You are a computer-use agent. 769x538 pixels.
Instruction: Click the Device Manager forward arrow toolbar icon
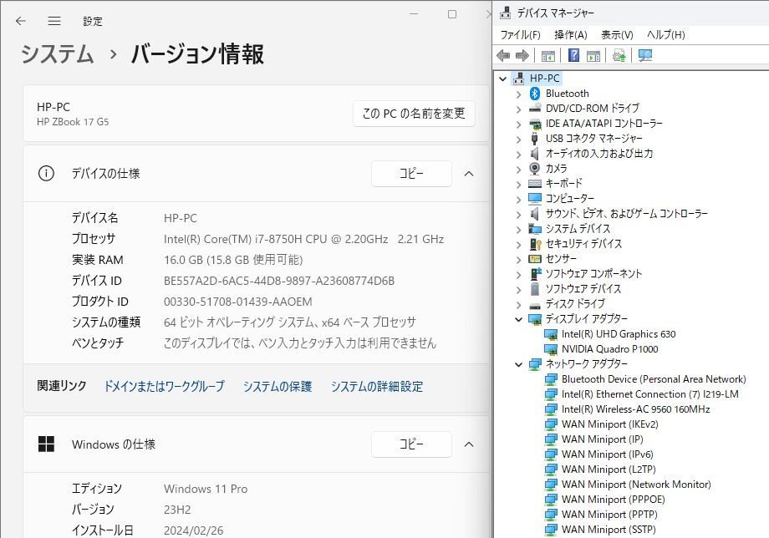point(522,55)
